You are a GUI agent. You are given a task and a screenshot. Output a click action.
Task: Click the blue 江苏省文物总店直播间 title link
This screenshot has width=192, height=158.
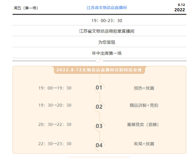coord(107,8)
